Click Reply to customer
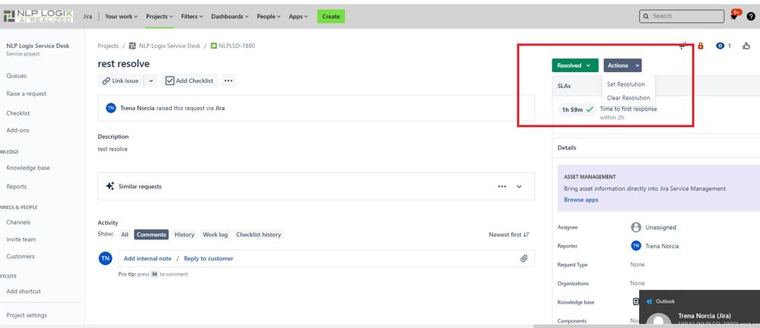Image resolution: width=760 pixels, height=328 pixels. point(208,258)
